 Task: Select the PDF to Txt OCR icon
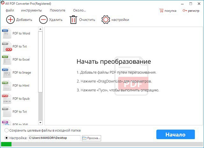(7, 46)
